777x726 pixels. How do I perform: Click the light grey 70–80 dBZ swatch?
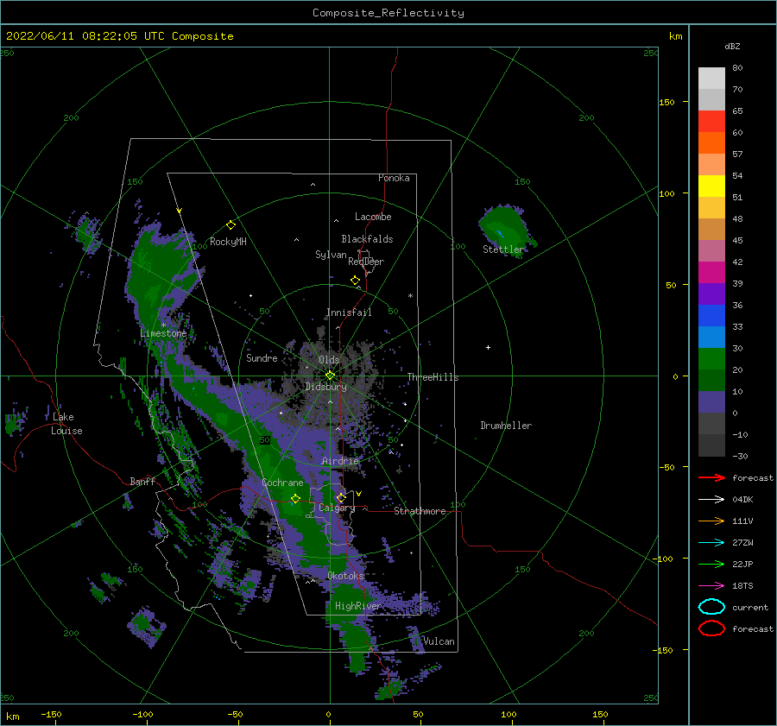pos(711,79)
